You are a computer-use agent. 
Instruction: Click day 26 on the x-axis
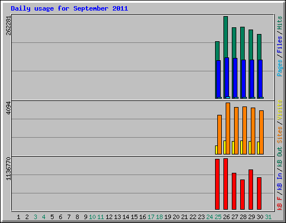[x=226, y=217]
